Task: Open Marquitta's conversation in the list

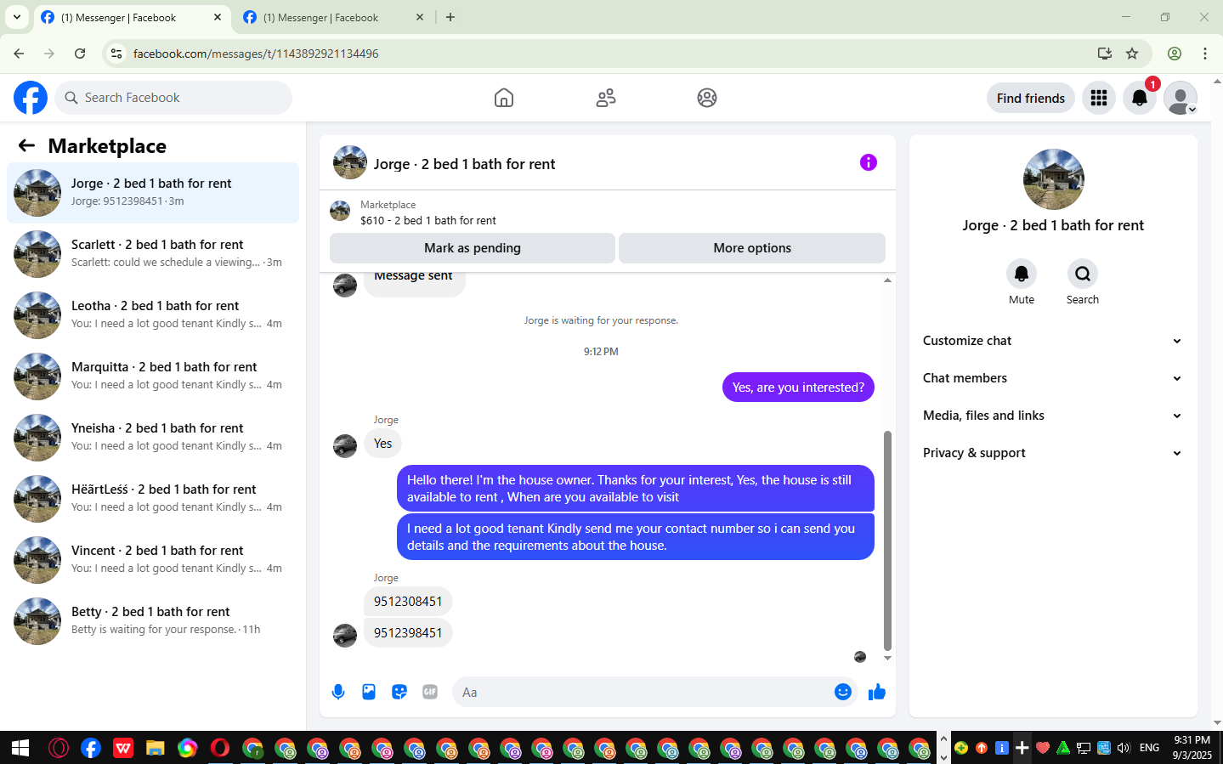Action: [x=153, y=376]
